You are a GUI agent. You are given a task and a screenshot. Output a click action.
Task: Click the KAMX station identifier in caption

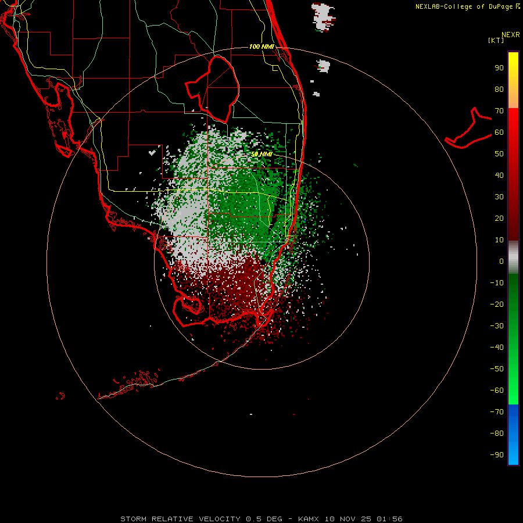[309, 519]
